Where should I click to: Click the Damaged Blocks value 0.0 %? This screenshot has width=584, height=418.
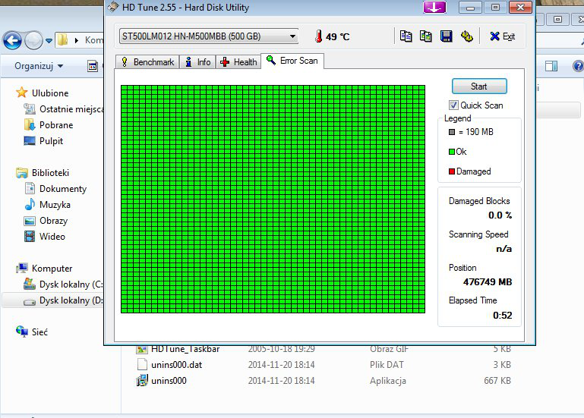coord(500,215)
